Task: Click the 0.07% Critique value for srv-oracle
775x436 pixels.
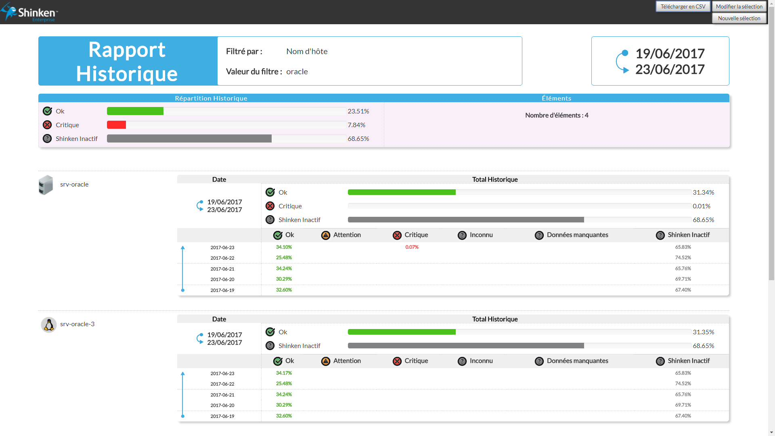Action: (412, 247)
